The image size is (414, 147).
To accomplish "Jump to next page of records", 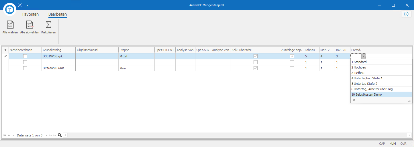I will click(x=51, y=135).
